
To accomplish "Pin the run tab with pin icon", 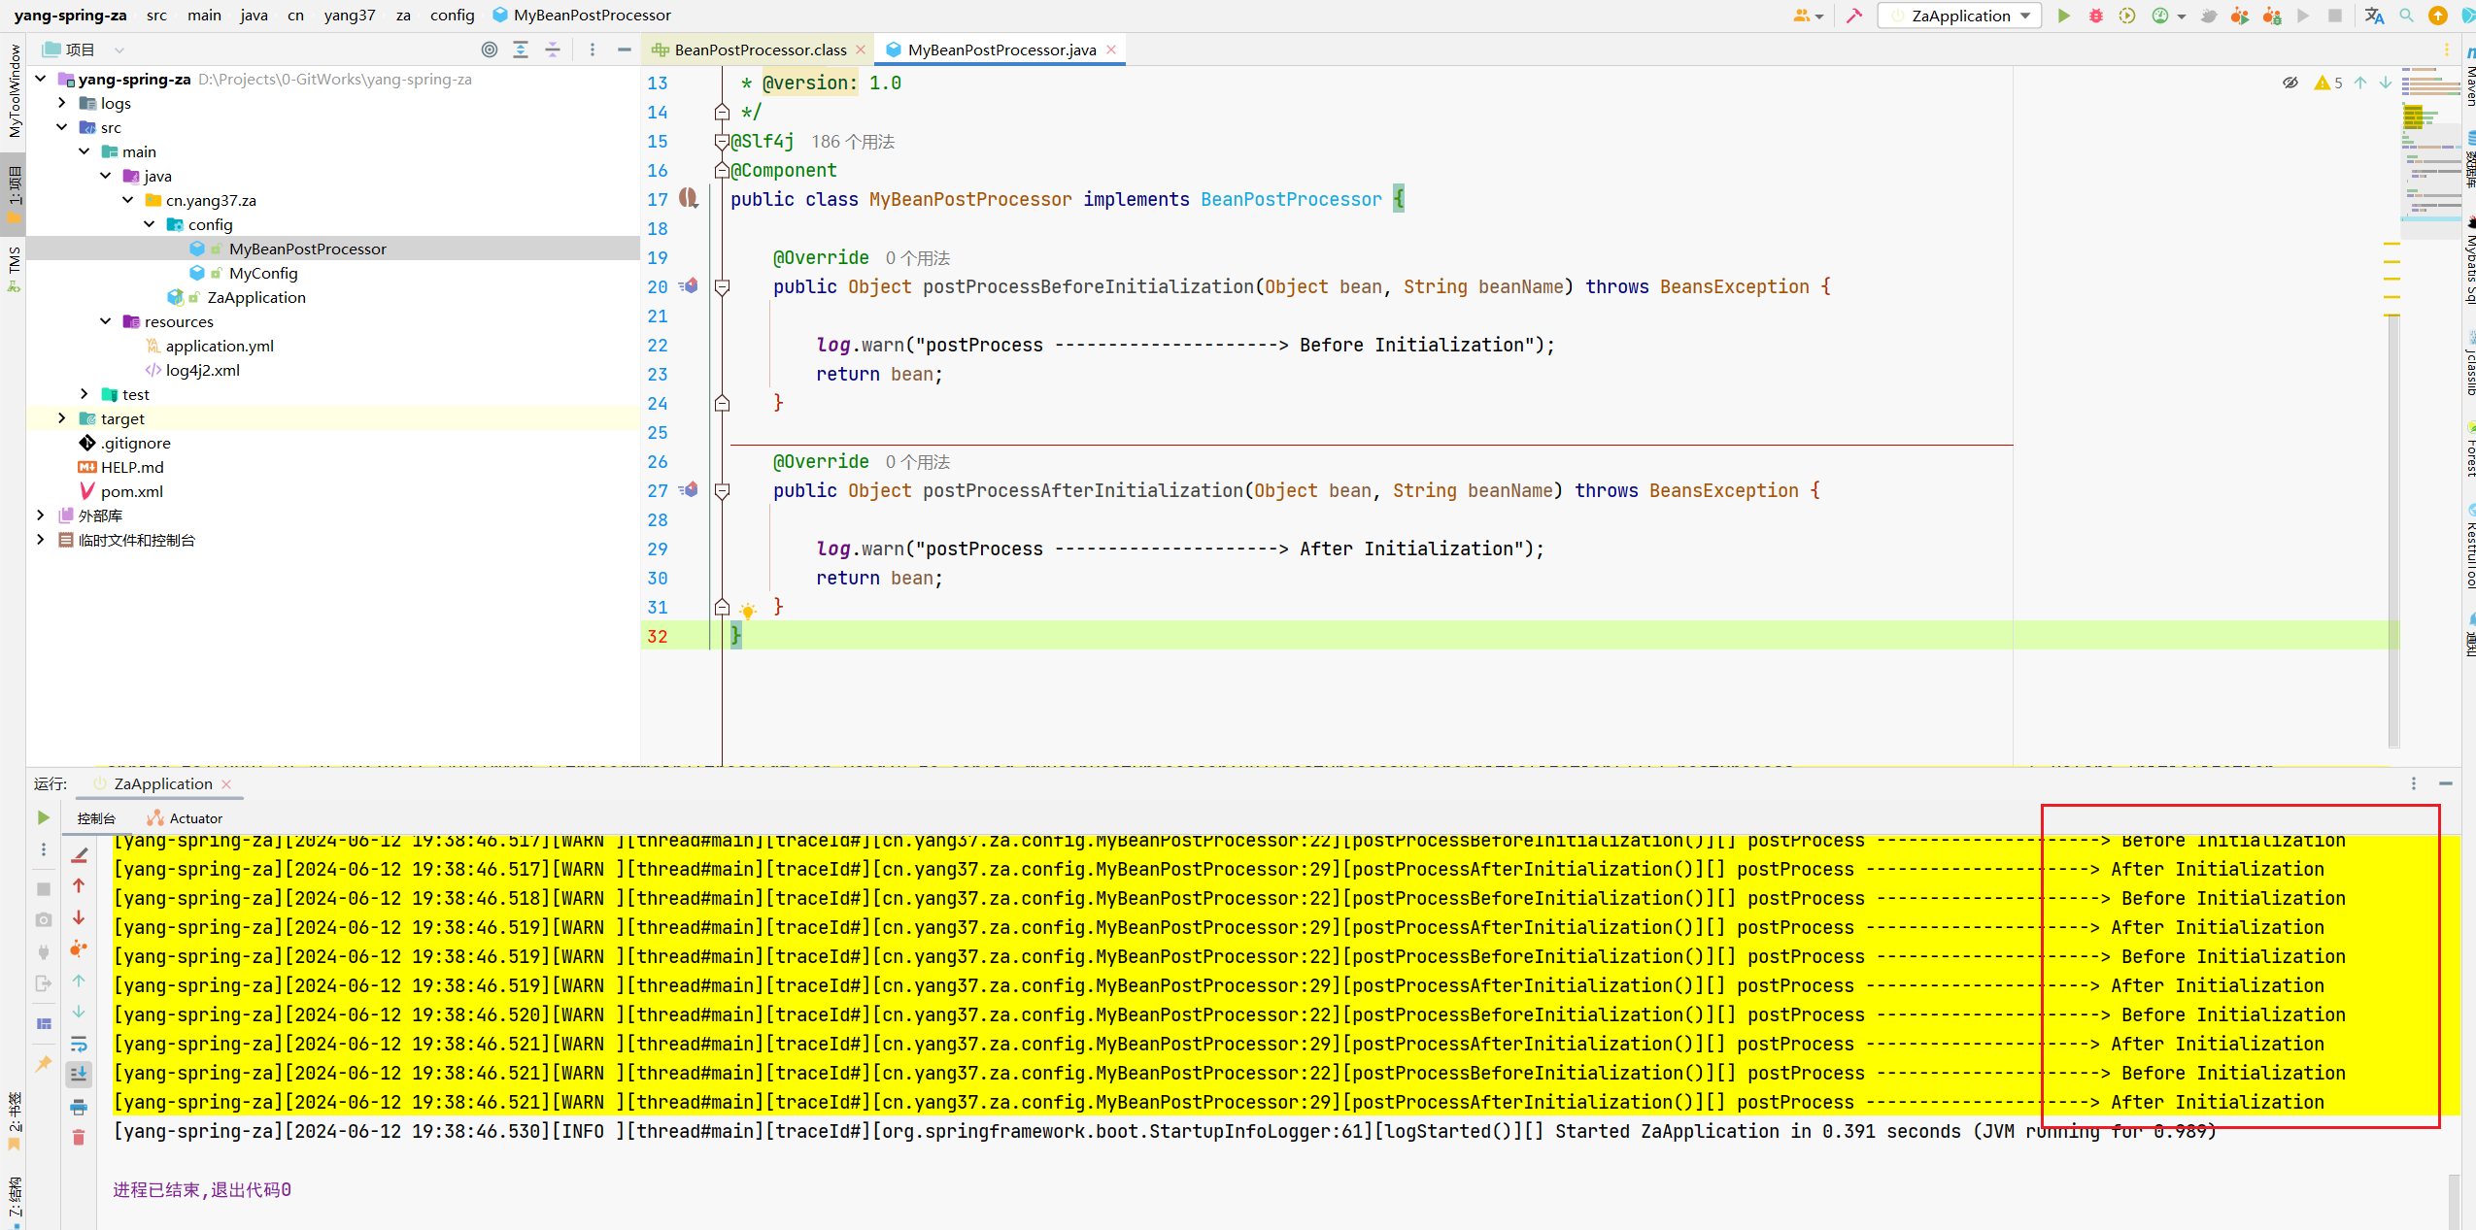I will point(44,1064).
